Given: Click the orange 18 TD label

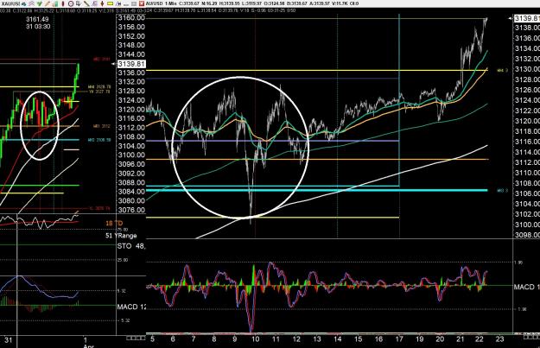Looking at the screenshot, I should click(114, 224).
